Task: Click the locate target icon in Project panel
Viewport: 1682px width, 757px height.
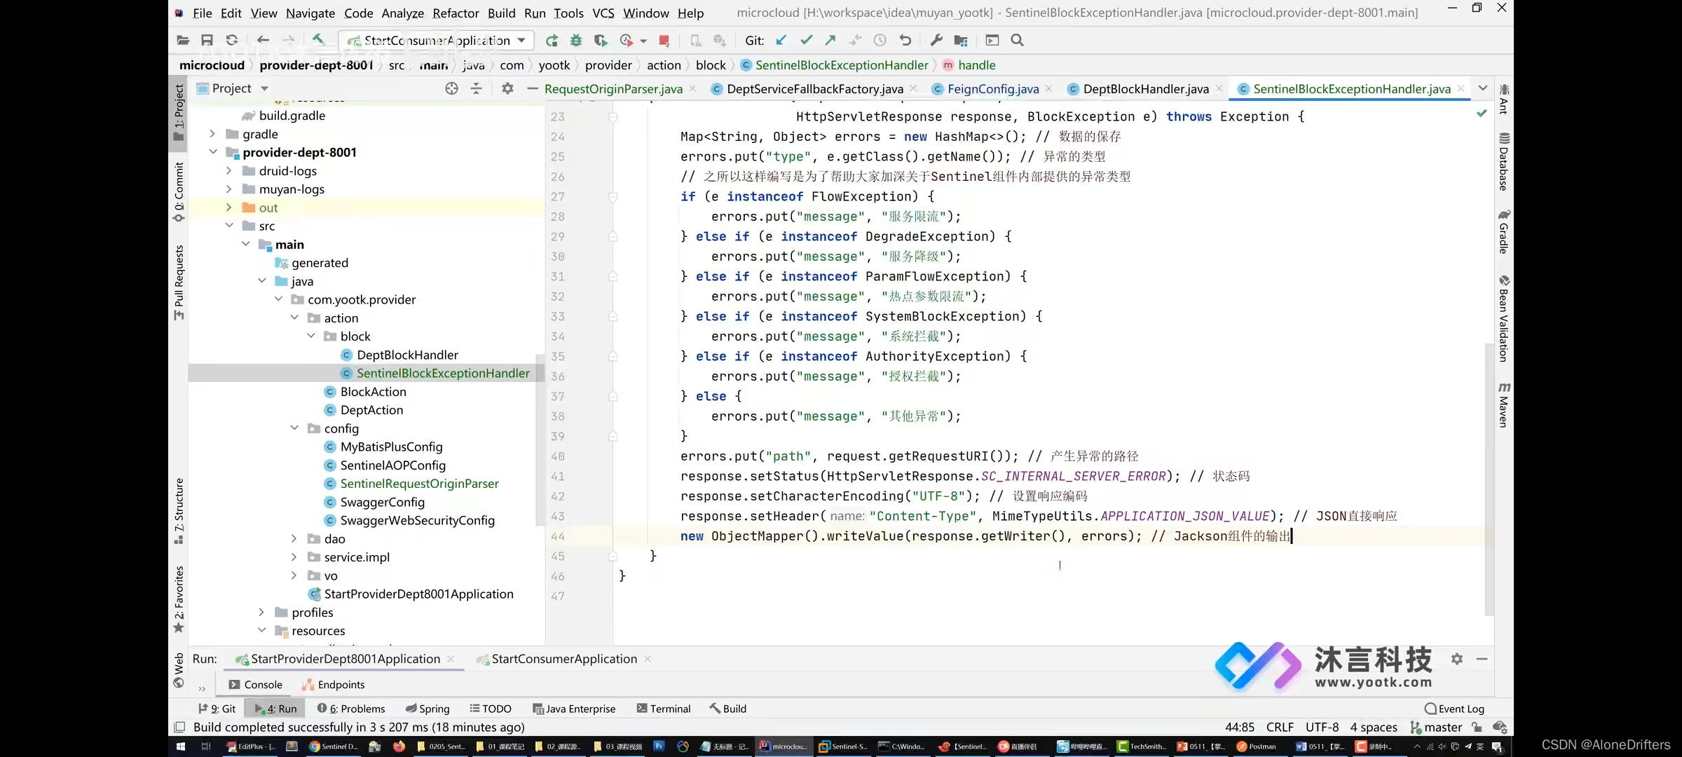Action: [451, 88]
